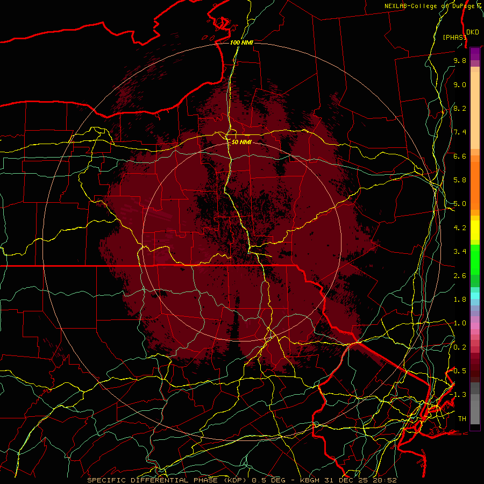Select the 1.0 scale label

(x=460, y=323)
